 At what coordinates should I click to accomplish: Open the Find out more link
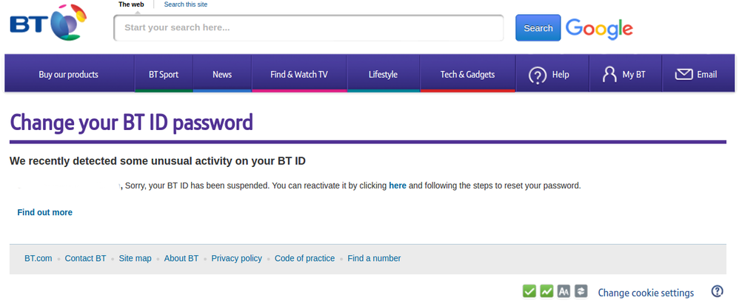[x=44, y=212]
